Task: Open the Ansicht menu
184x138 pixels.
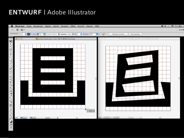Action: coord(81,26)
